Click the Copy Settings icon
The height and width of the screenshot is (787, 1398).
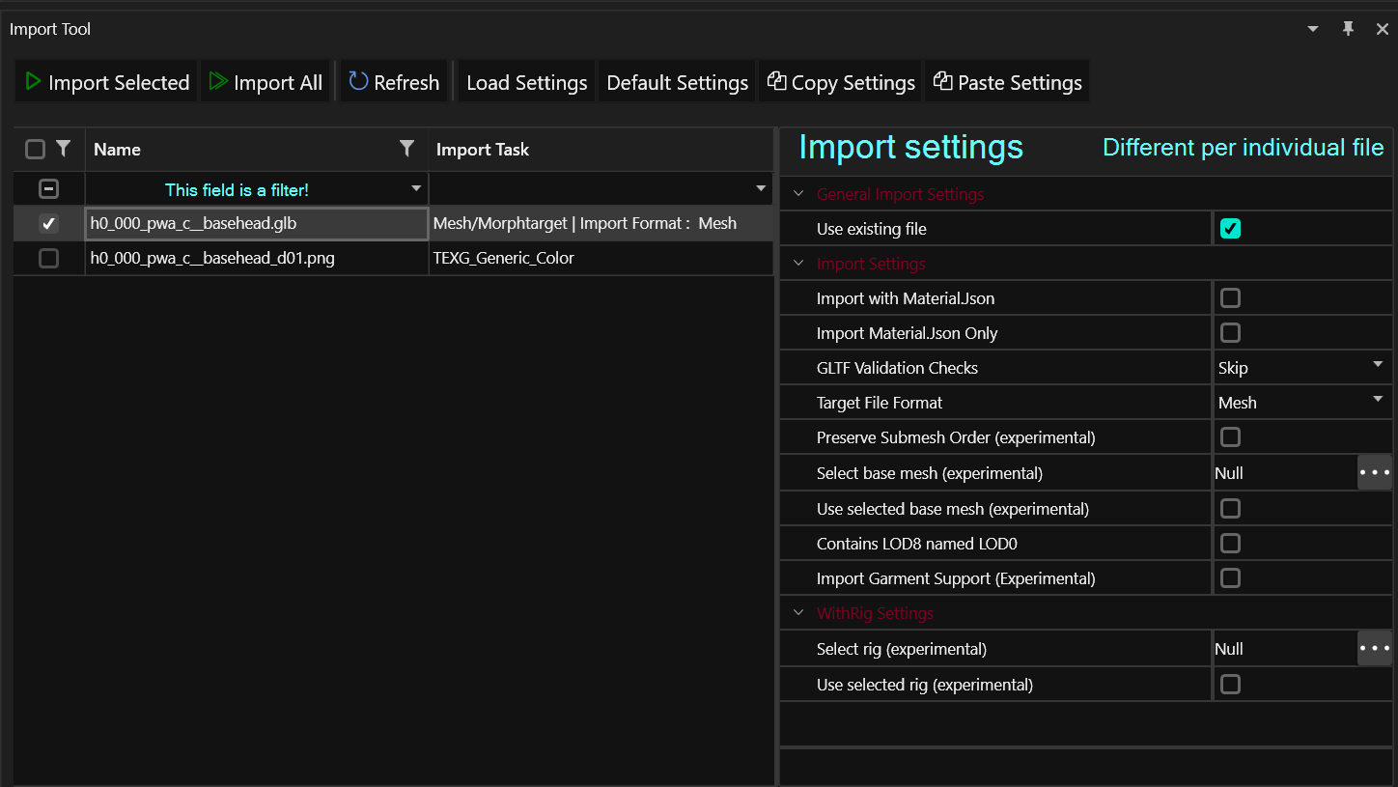[x=776, y=82]
